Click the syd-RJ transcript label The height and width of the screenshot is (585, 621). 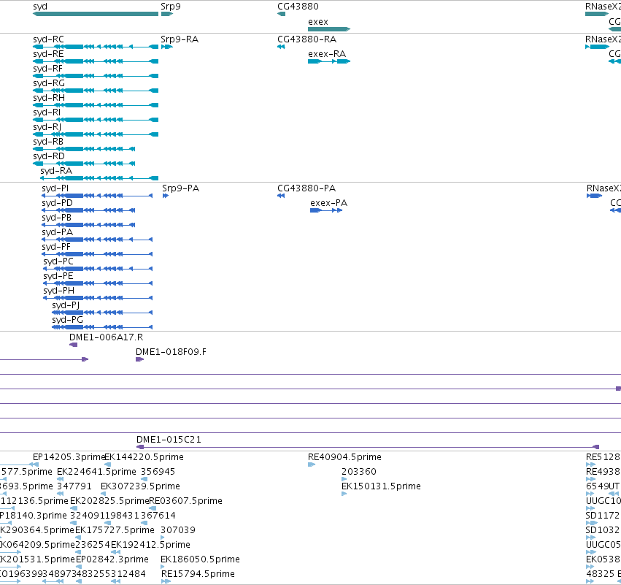pos(47,127)
